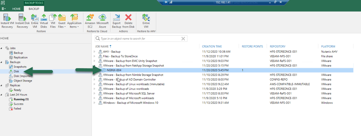Restore to Microsoft Azure

tap(102, 21)
